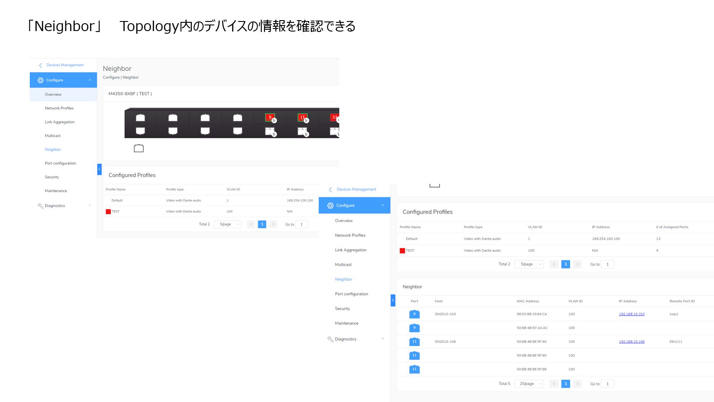The height and width of the screenshot is (402, 714).
Task: Click port 11 icon in SN2010-106 row
Action: coord(415,342)
